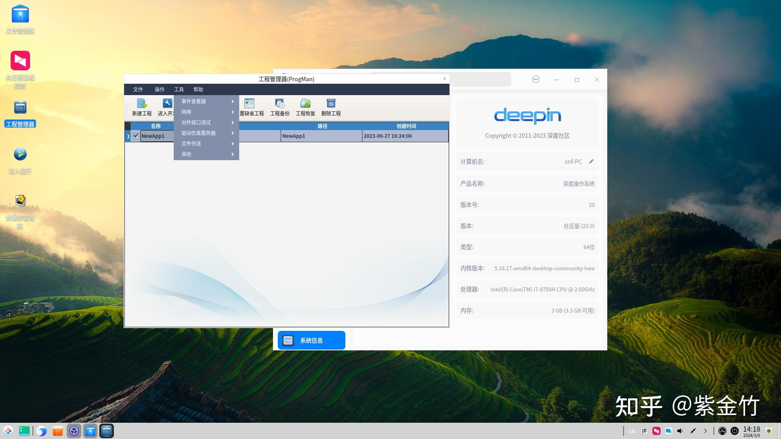Click the 2023-09-27 16:24:00 cell

(x=405, y=136)
